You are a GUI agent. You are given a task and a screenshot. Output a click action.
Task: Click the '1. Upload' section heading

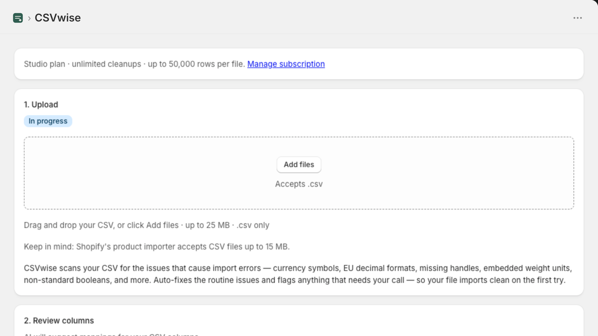[41, 105]
